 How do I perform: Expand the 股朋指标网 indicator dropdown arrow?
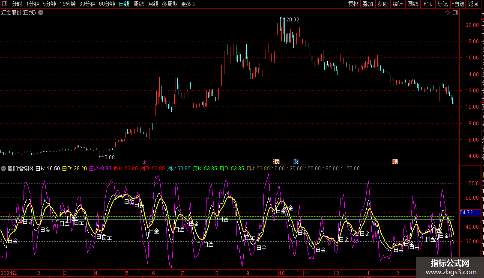point(4,169)
